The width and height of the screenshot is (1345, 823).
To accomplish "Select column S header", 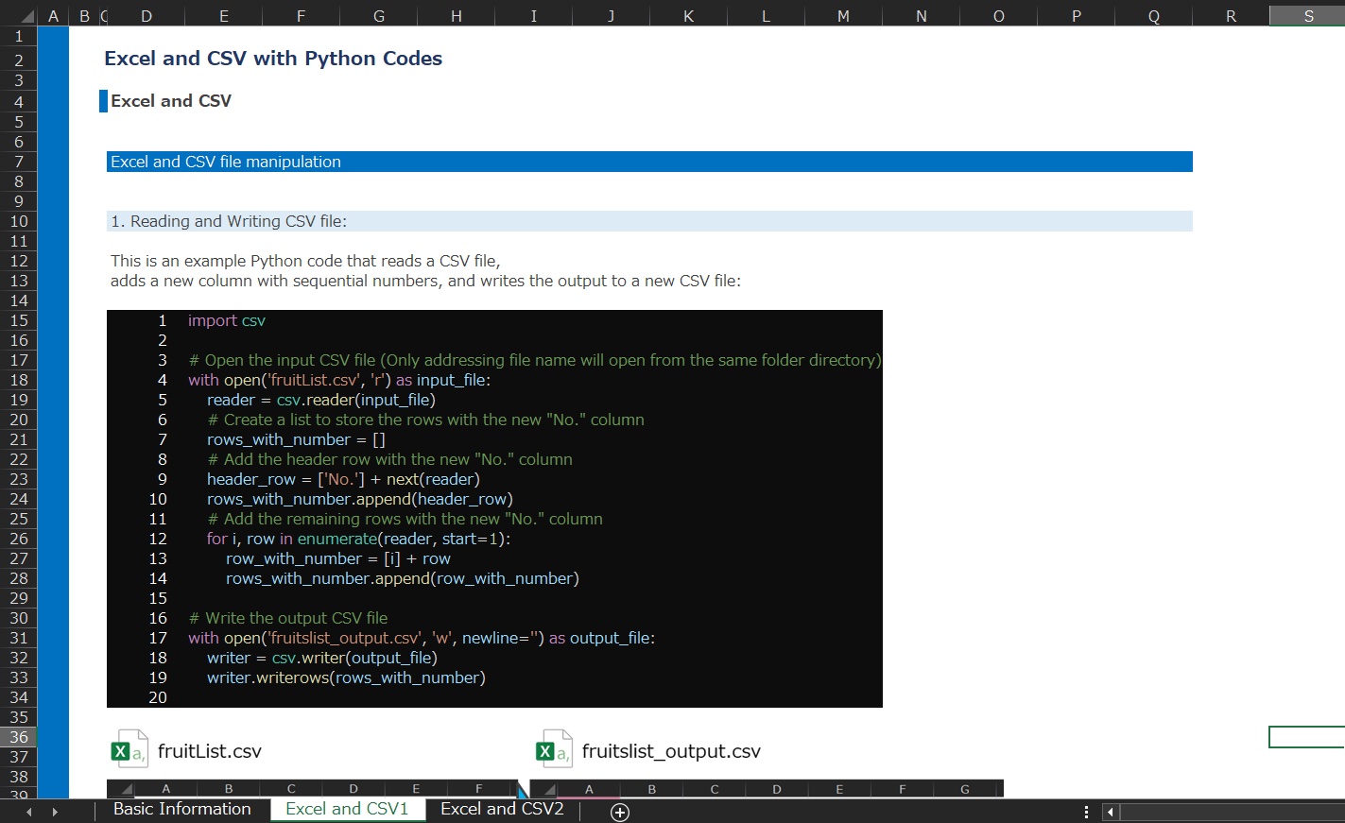I will [1308, 16].
